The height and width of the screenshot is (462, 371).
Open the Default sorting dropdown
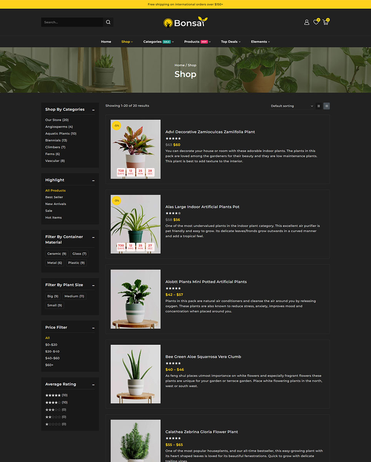pyautogui.click(x=291, y=106)
